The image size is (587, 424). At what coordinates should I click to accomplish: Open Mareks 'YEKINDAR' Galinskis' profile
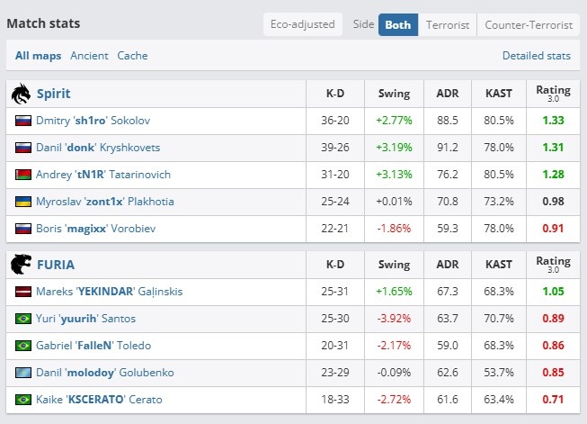[109, 292]
